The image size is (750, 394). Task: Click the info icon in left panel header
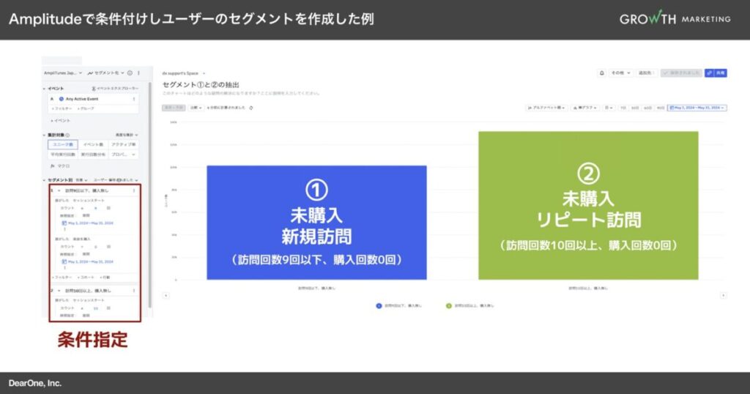(130, 73)
